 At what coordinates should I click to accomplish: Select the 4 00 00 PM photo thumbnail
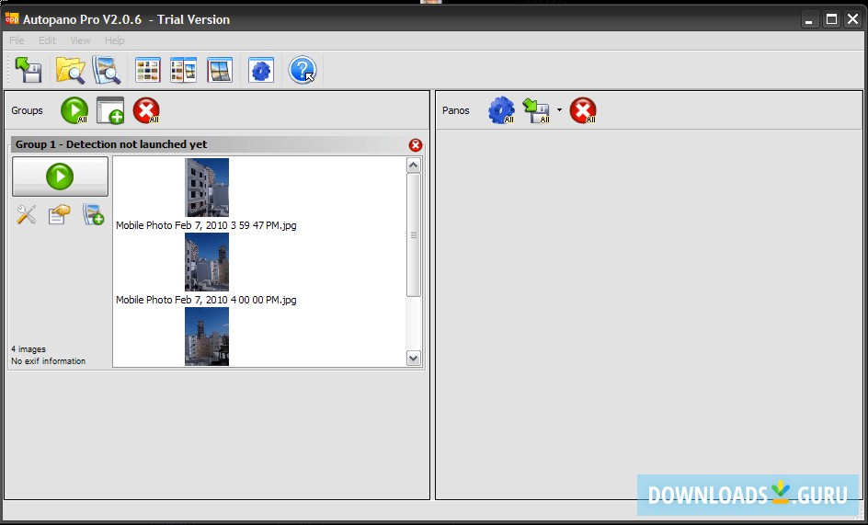(x=207, y=262)
